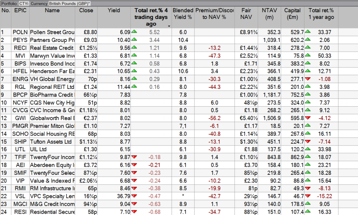
Task: Click the red down arrow in the RMII yield cell
Action: (x=134, y=188)
